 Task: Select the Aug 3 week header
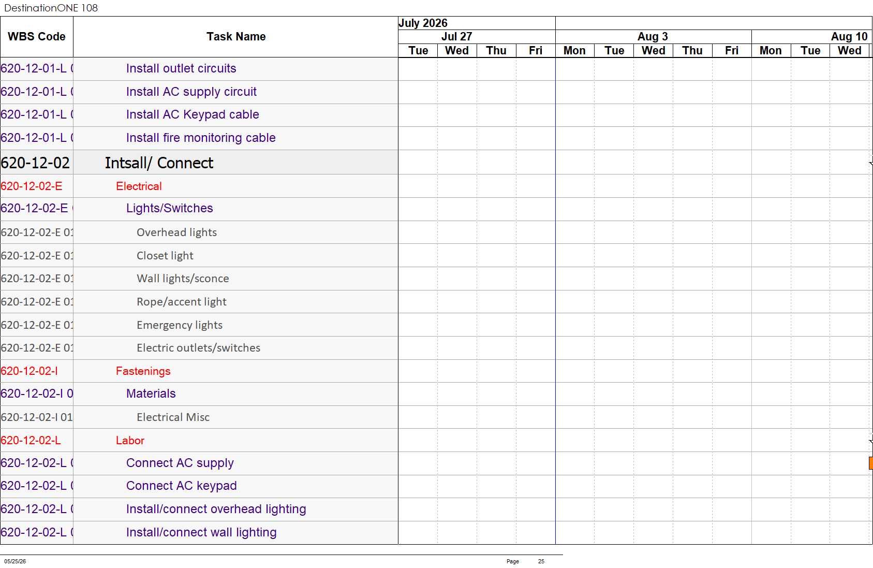click(653, 36)
